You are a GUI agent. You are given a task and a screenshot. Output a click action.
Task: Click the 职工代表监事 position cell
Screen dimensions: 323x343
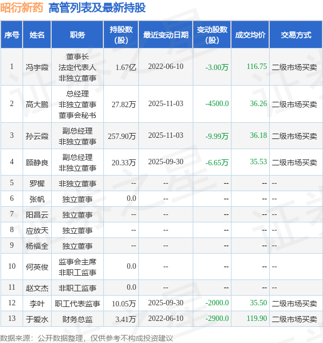(x=77, y=303)
